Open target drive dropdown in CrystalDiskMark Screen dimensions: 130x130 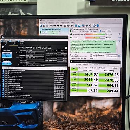click(102, 68)
